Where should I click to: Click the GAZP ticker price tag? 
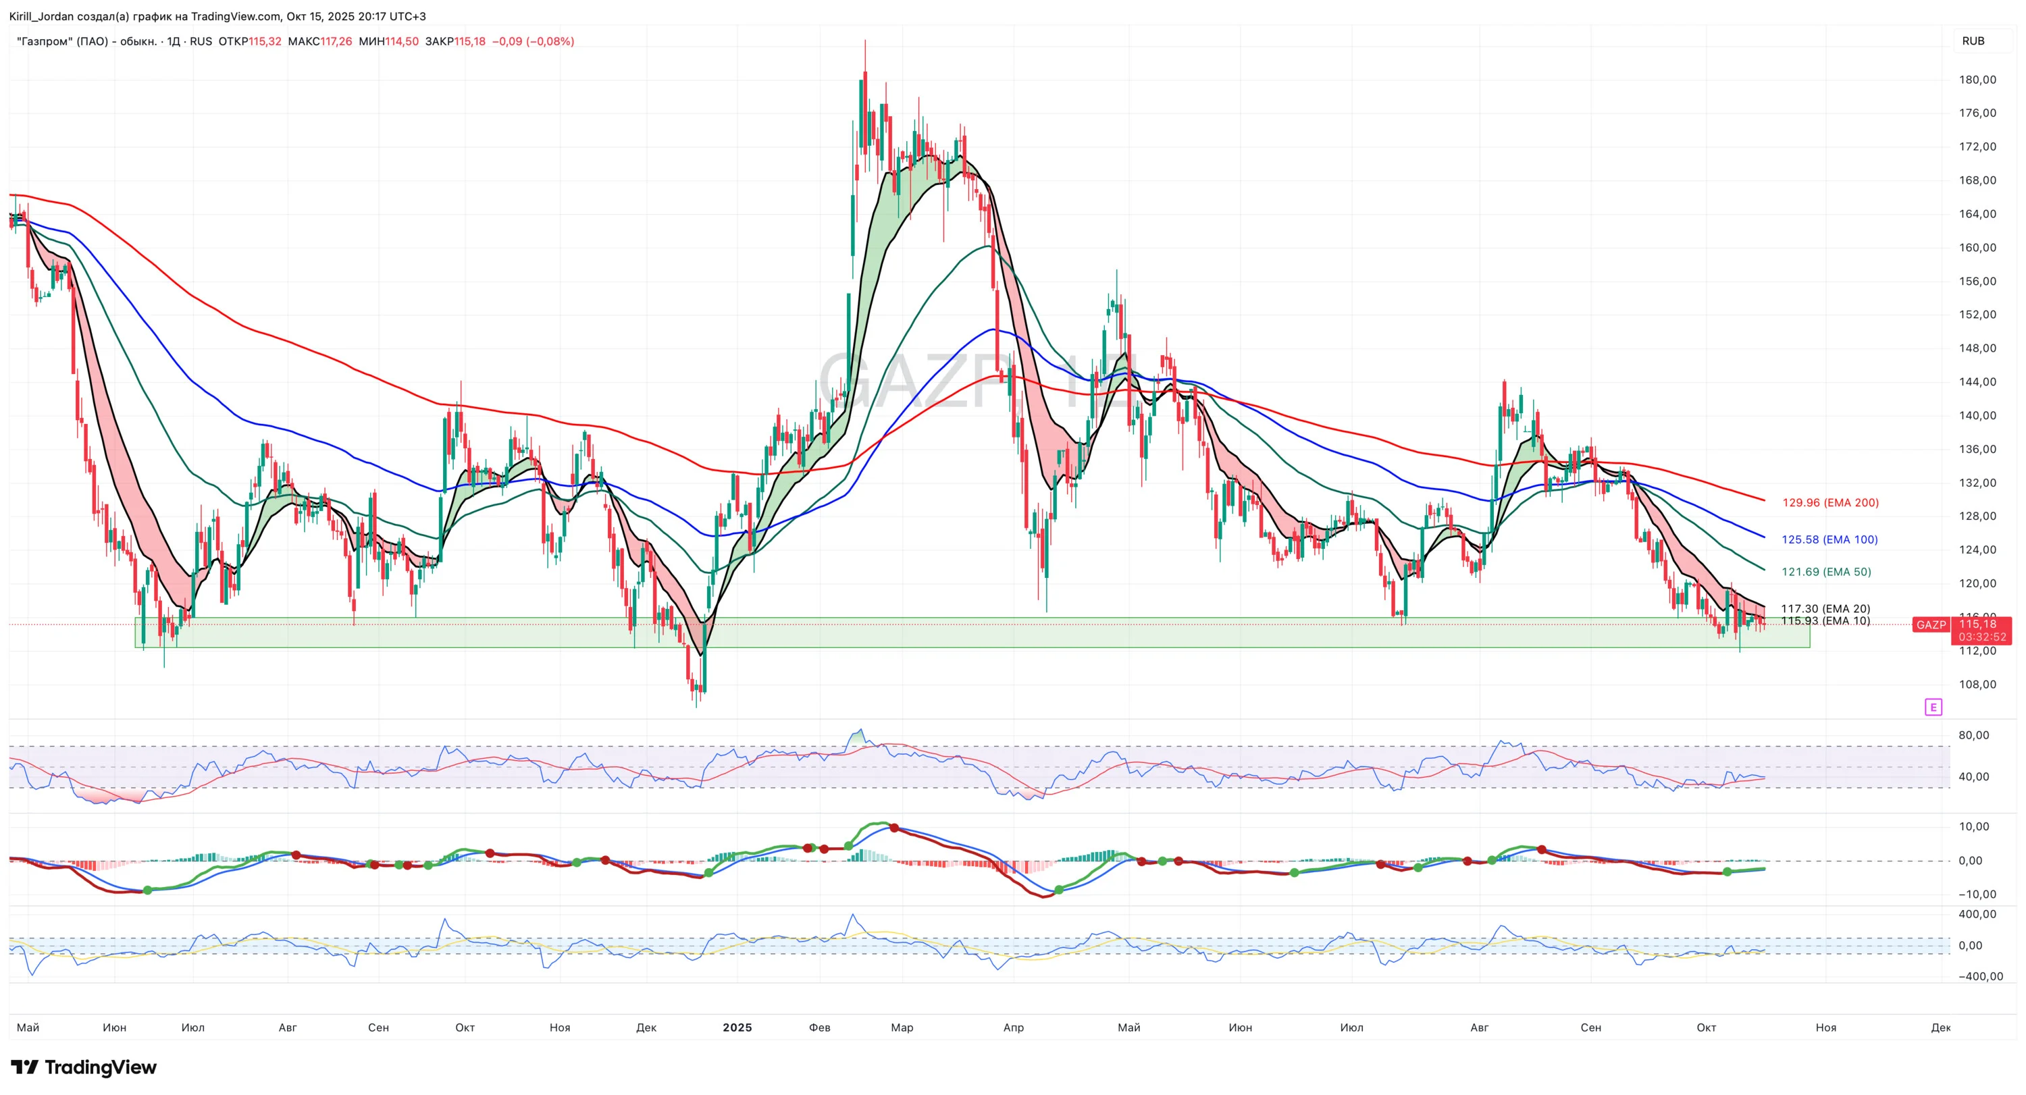pyautogui.click(x=1931, y=625)
